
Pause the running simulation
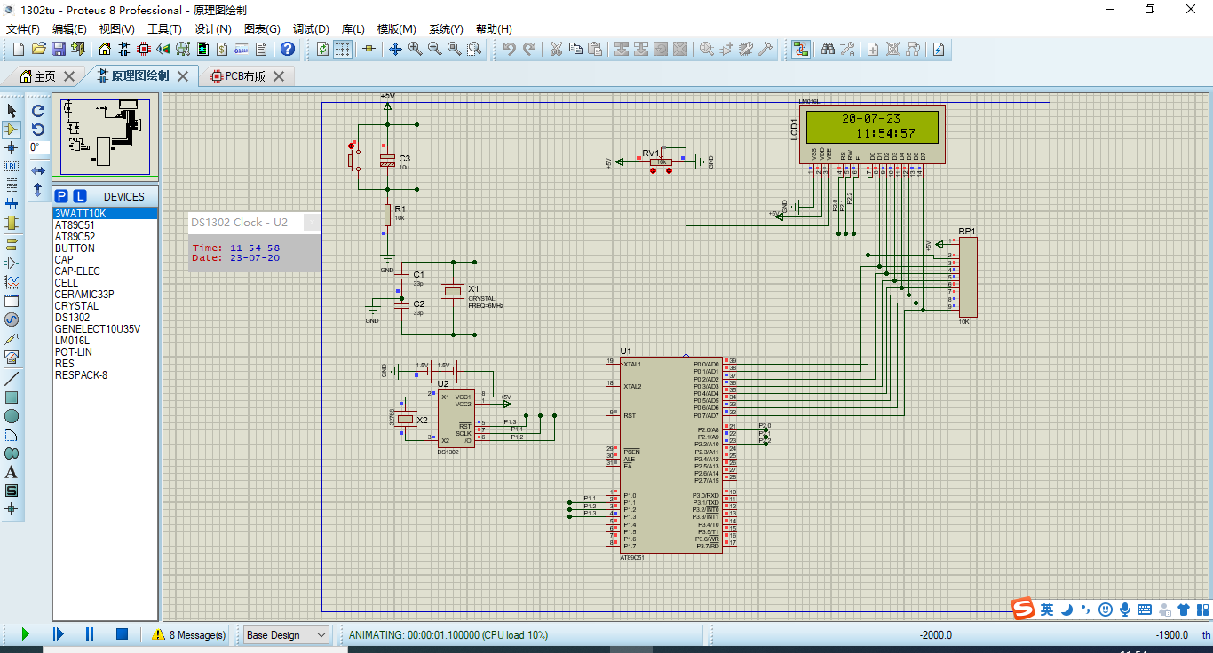pyautogui.click(x=90, y=634)
